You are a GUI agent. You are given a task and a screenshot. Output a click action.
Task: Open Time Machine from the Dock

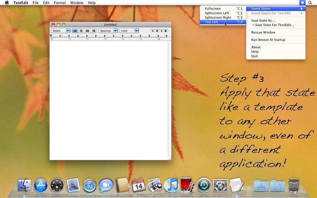point(204,185)
